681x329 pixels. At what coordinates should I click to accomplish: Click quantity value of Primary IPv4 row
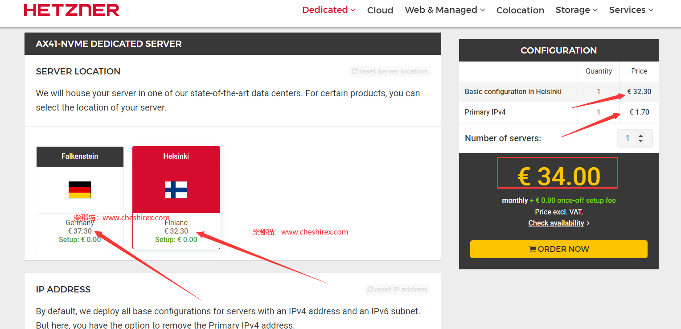click(599, 112)
